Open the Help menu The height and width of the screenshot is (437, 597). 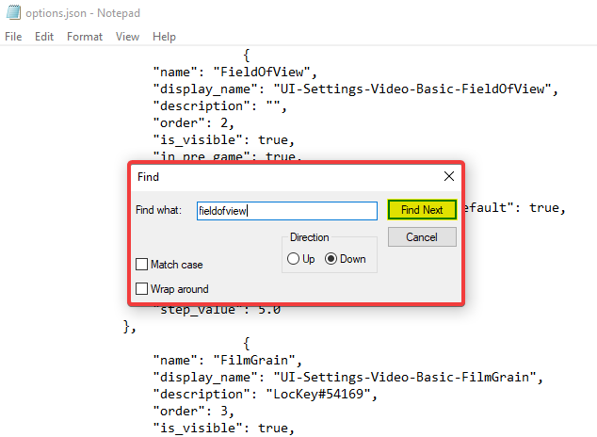coord(164,37)
